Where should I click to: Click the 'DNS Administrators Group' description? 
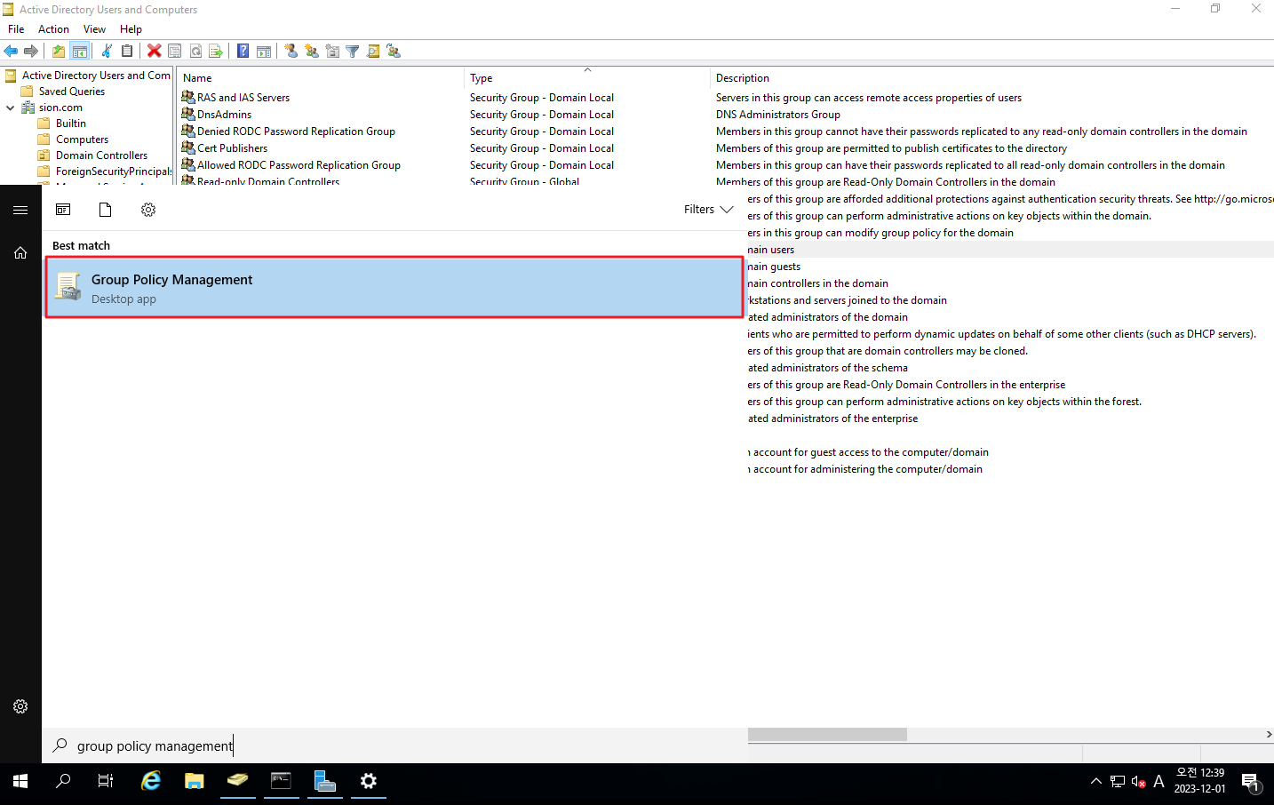pyautogui.click(x=778, y=115)
